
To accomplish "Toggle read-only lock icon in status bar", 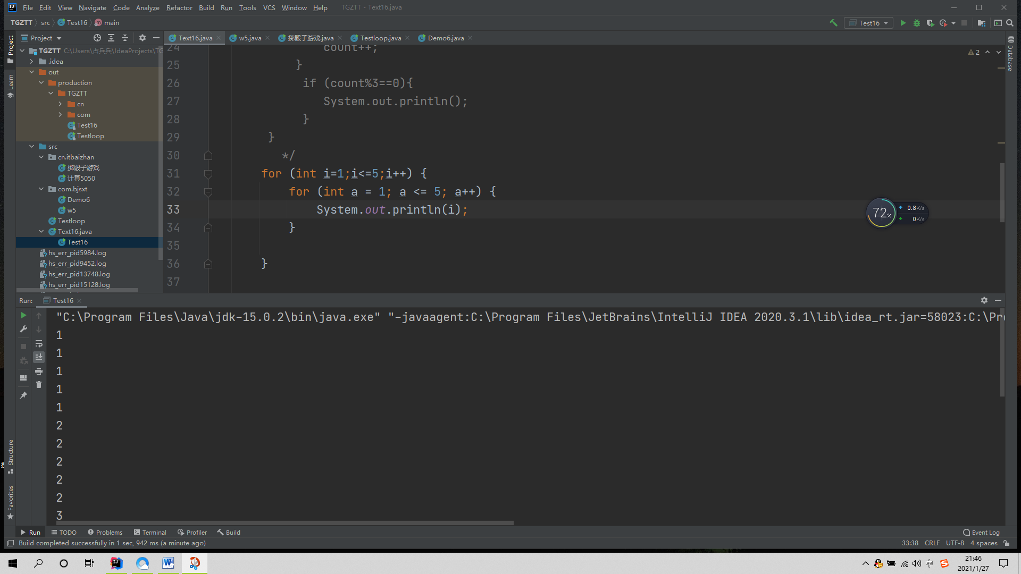I will [x=1007, y=543].
